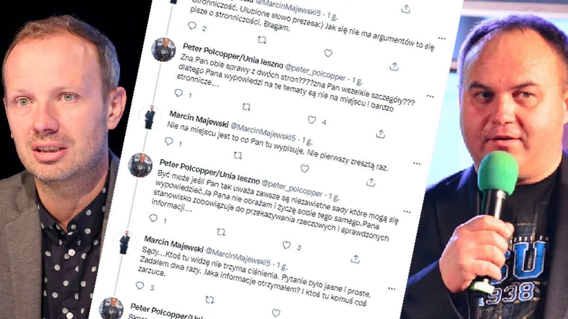Screen dimensions: 568x319
Task: Open more options on Peter's 'Zna Pan obie' tweet
Action: (430, 96)
